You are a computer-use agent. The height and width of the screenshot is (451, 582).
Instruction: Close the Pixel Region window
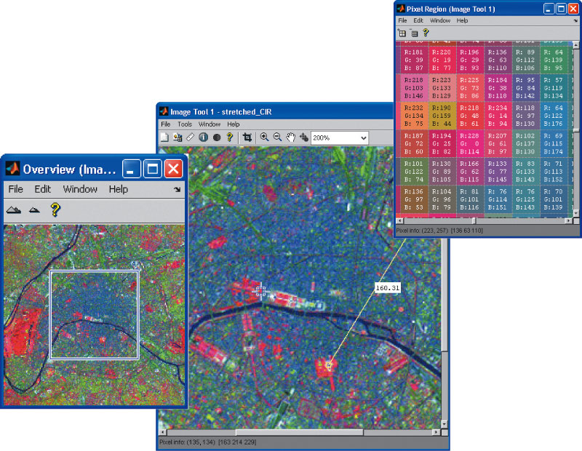pos(573,9)
